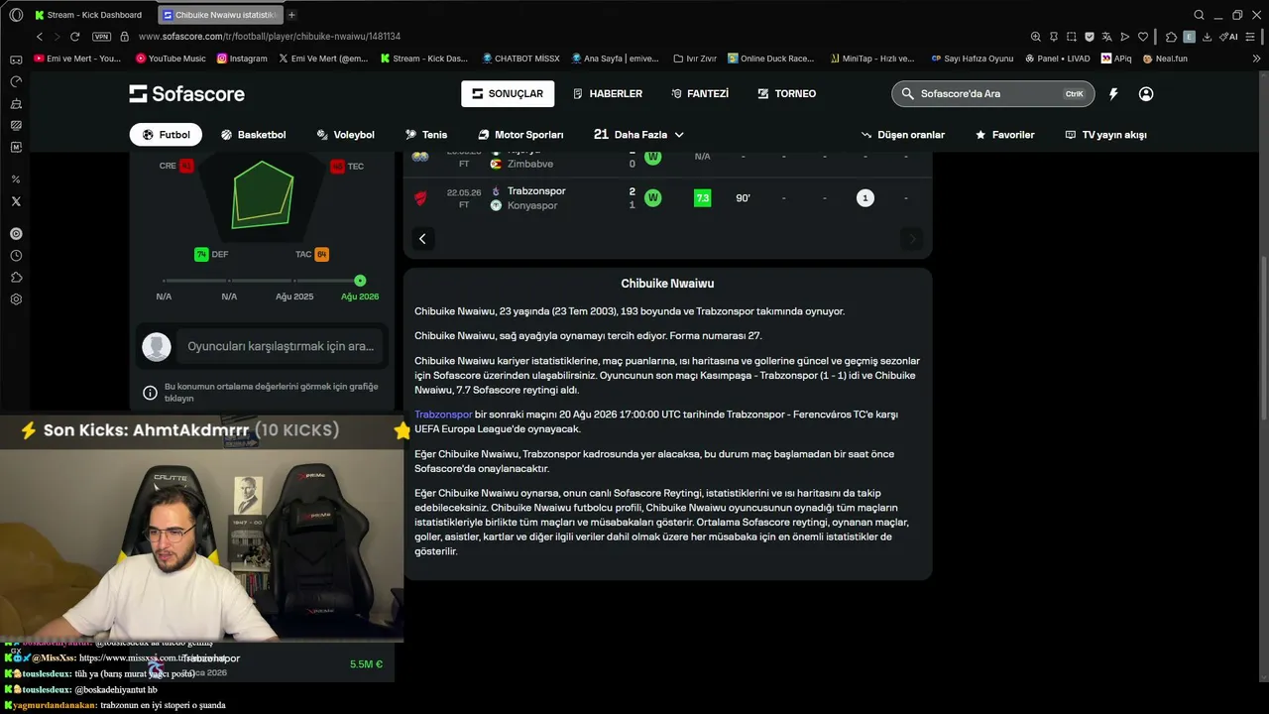Go to the HABERLER section

click(x=607, y=94)
